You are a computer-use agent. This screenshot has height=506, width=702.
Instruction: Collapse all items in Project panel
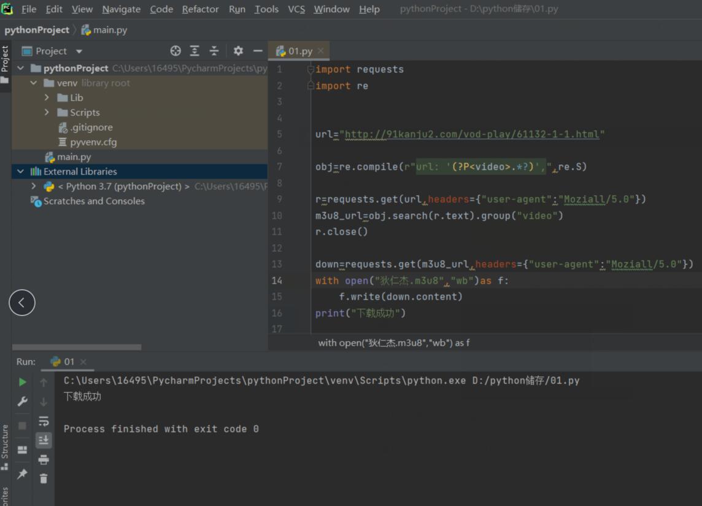214,51
